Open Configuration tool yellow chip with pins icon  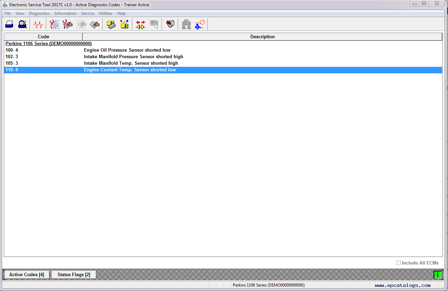124,24
